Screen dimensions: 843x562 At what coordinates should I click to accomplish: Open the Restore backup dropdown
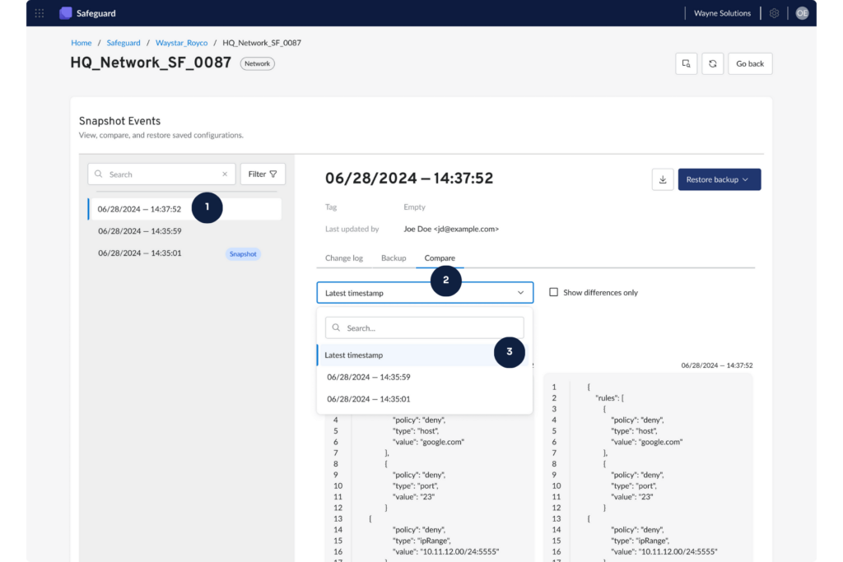719,179
